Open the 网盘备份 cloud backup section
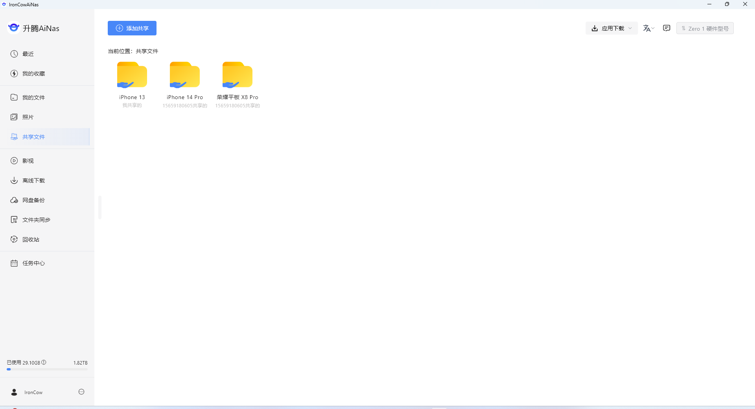 (32, 200)
